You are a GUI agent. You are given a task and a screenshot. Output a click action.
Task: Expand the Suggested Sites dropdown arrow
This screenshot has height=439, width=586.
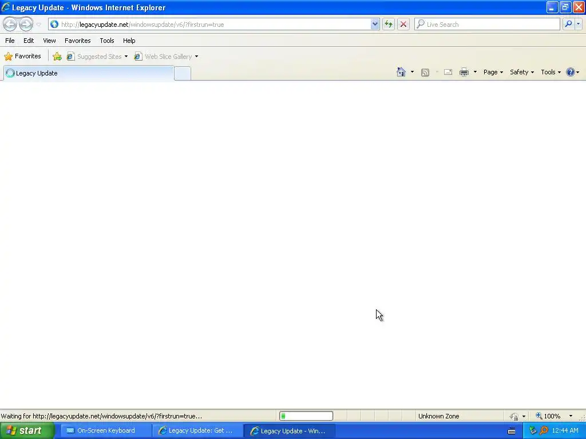pos(126,57)
